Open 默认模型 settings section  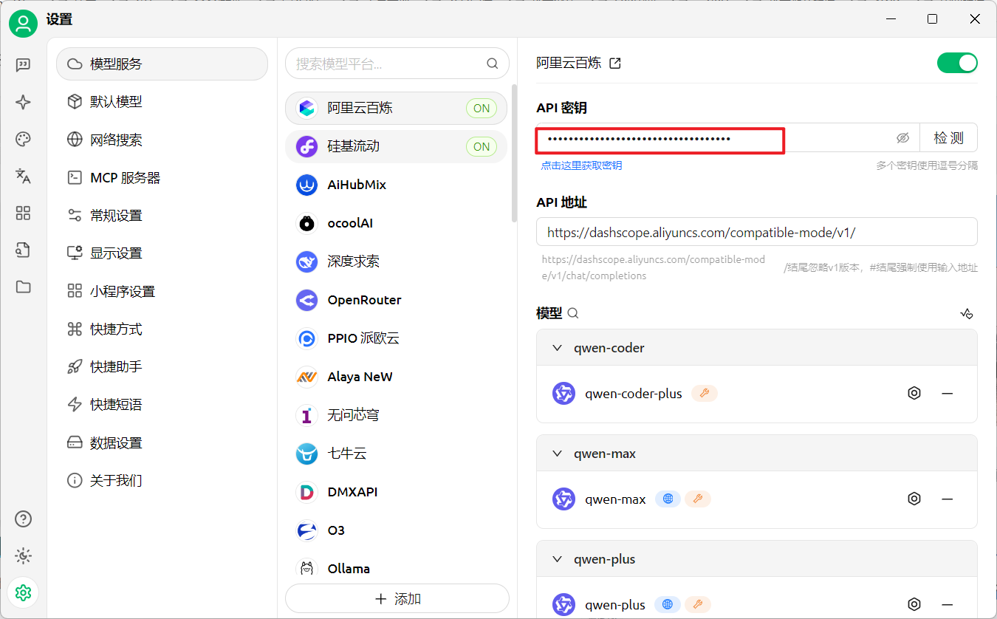click(x=162, y=102)
